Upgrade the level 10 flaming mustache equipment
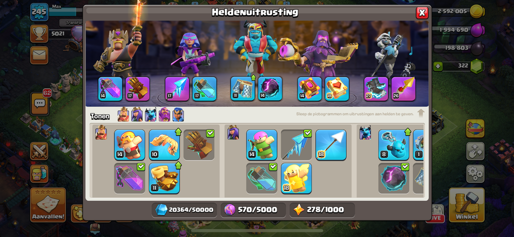Screen dimensions: 514x237 pyautogui.click(x=164, y=145)
